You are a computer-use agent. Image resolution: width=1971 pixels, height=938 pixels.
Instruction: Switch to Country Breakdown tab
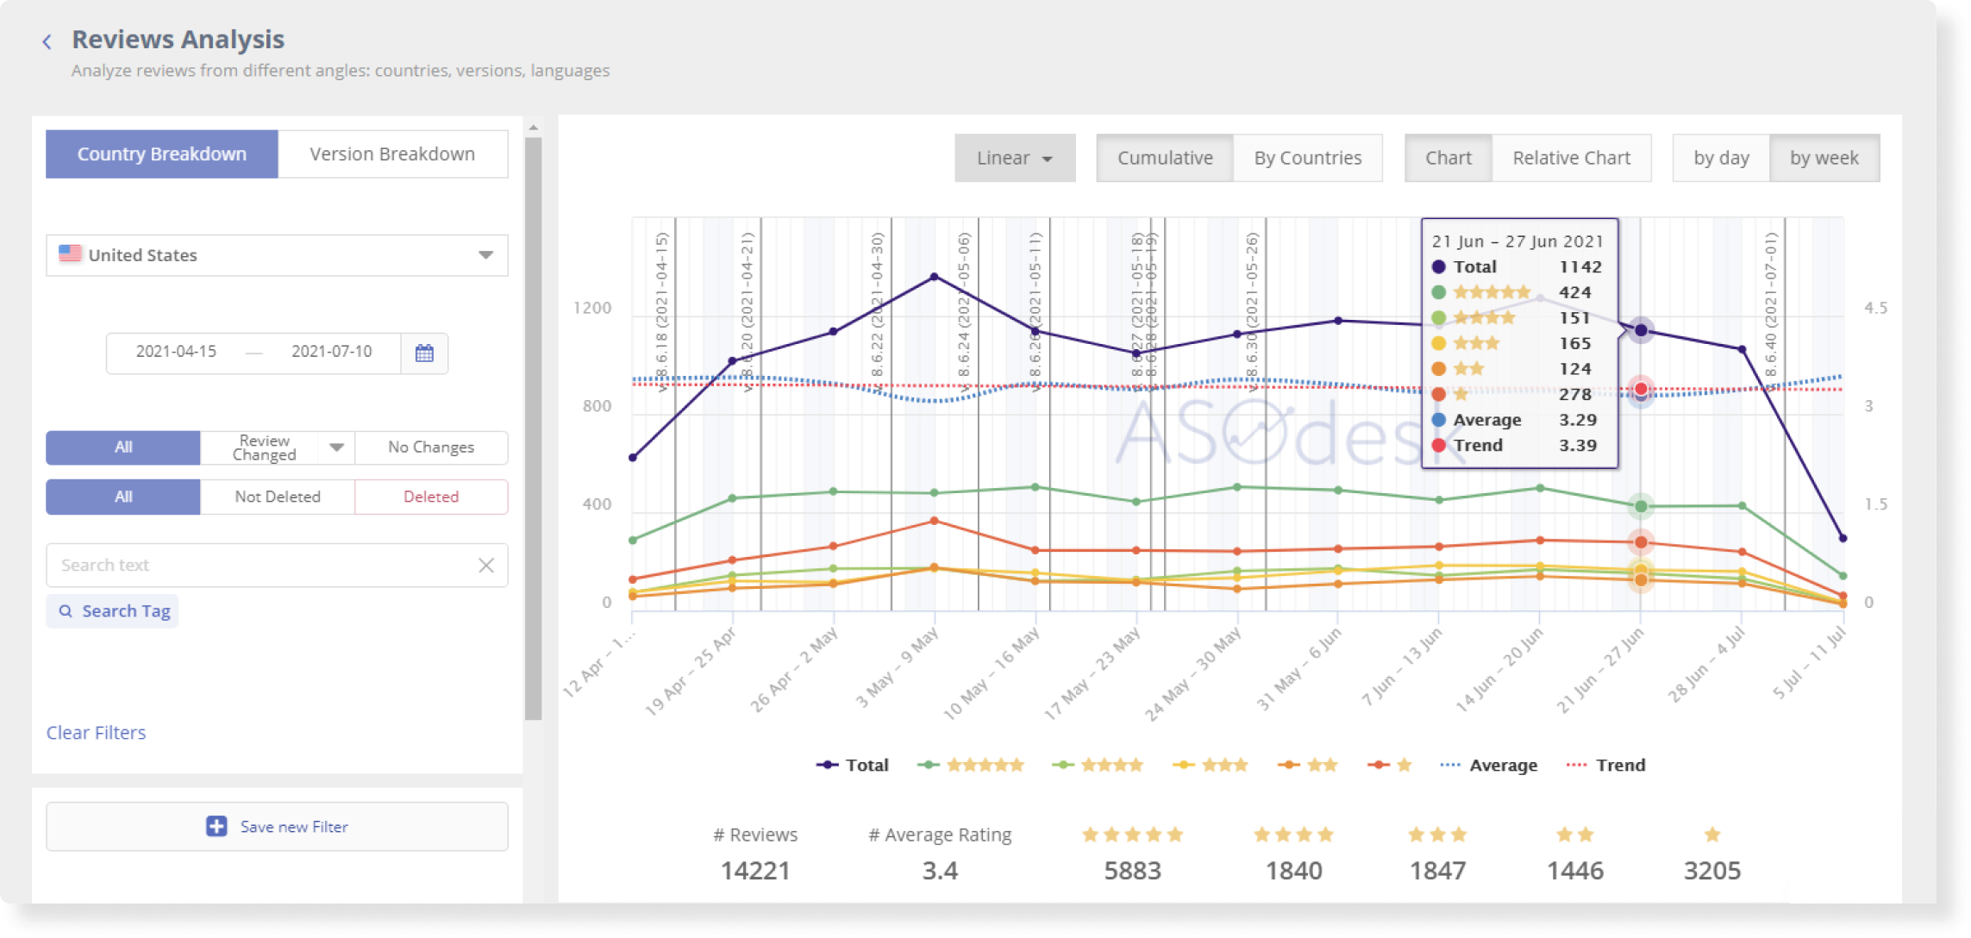[x=161, y=153]
